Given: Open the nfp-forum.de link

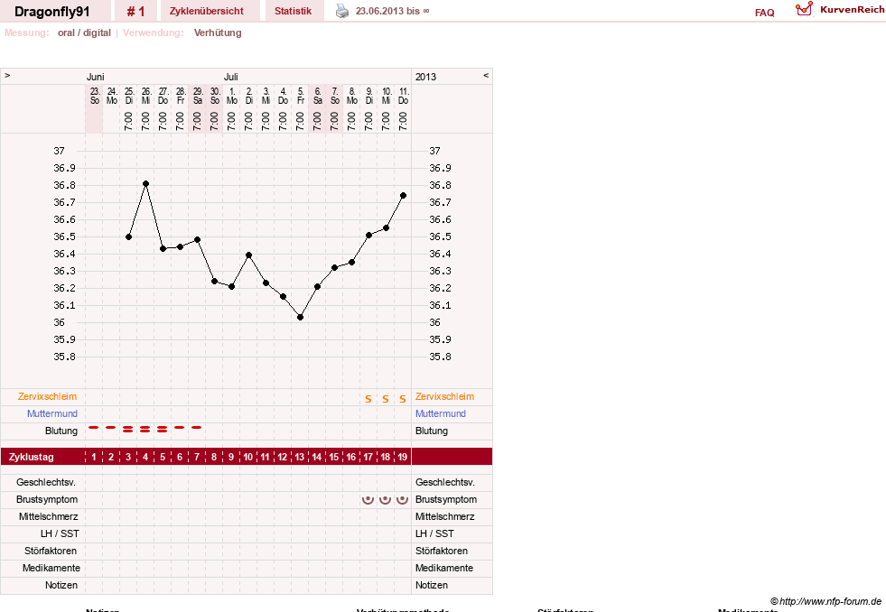Looking at the screenshot, I should [x=825, y=601].
